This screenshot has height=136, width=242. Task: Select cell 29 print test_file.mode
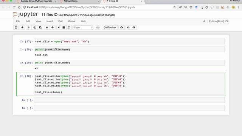tap(129, 63)
